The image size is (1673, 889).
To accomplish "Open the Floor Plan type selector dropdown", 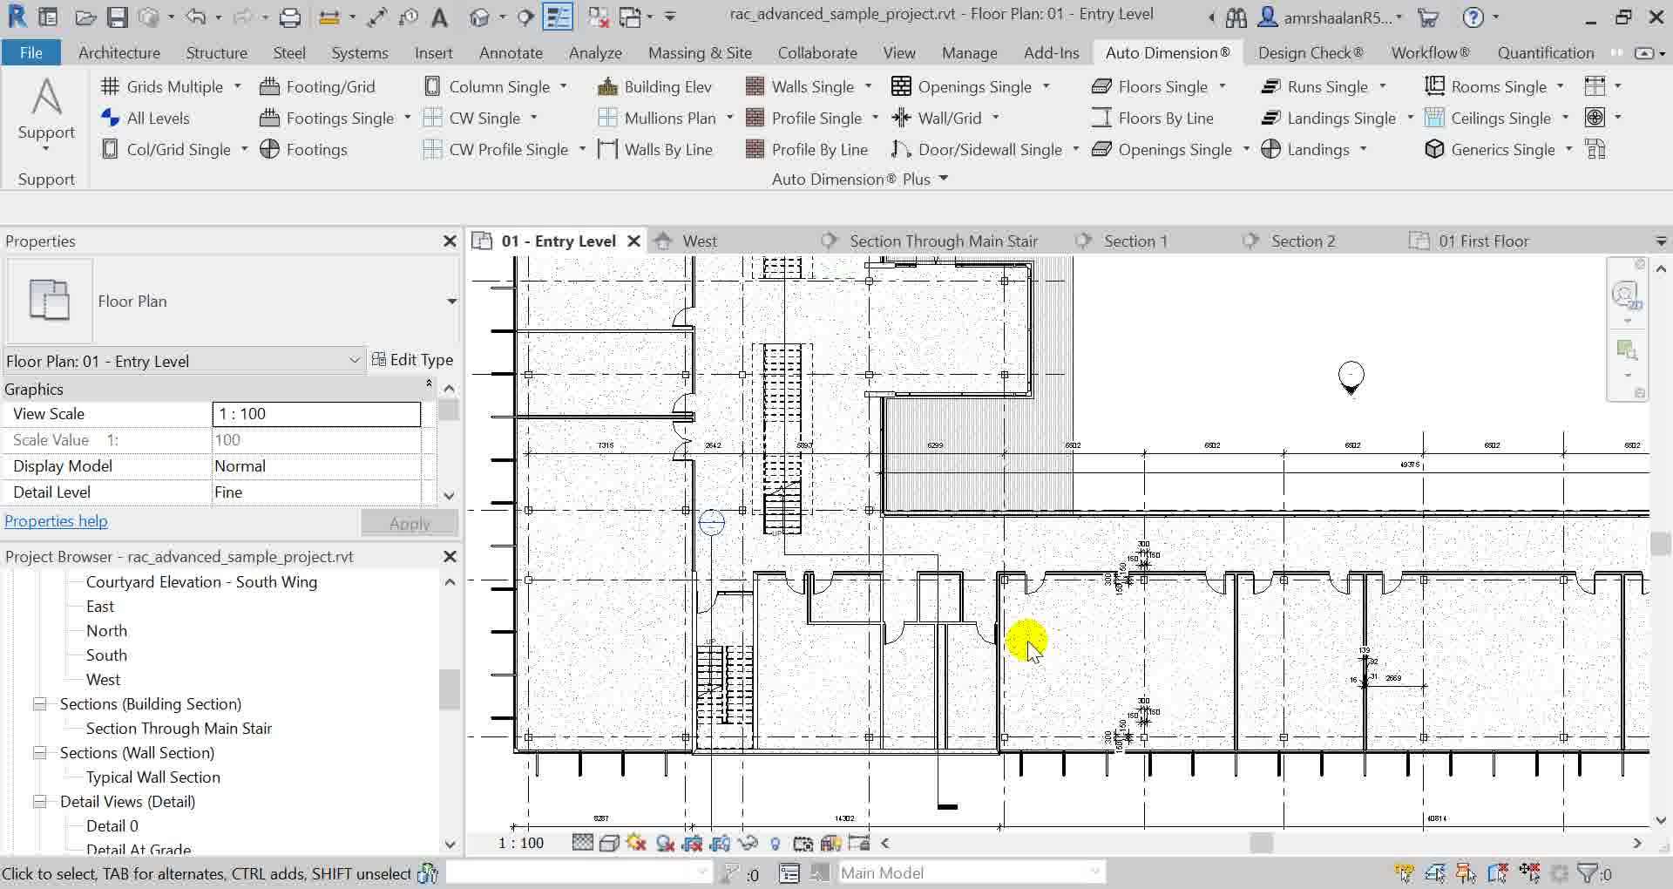I will click(x=451, y=302).
